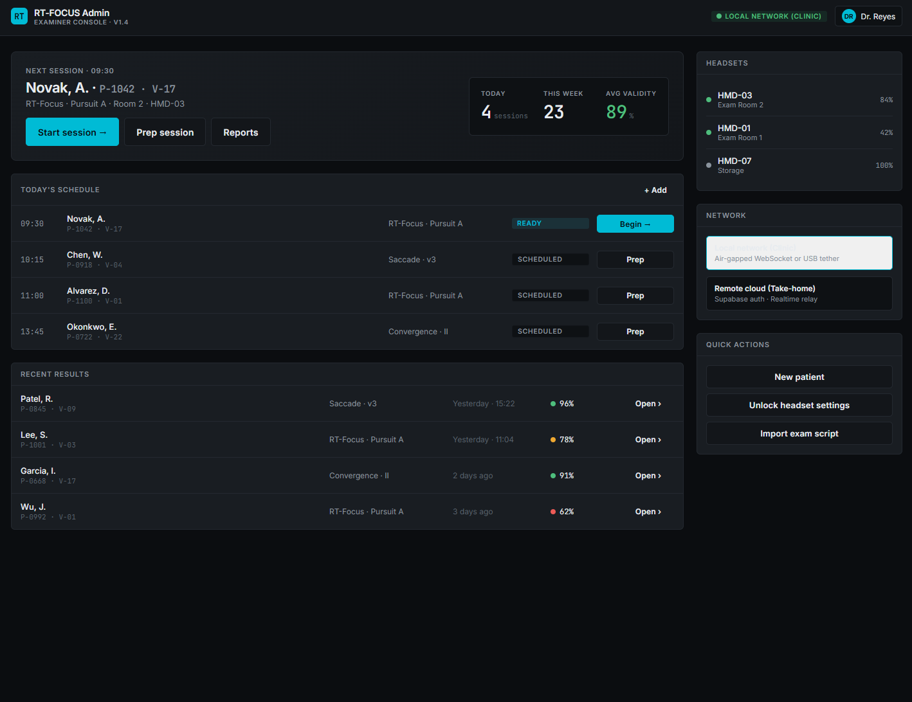Screen dimensions: 912x702
Task: Open Prep session for next session
Action: (x=165, y=132)
